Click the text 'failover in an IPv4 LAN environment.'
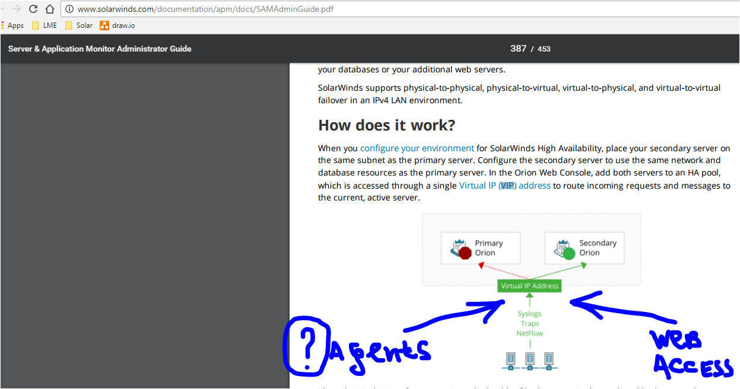 click(x=390, y=100)
